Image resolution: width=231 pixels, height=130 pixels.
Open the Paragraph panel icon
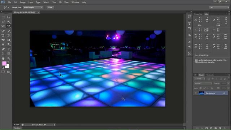pyautogui.click(x=189, y=47)
